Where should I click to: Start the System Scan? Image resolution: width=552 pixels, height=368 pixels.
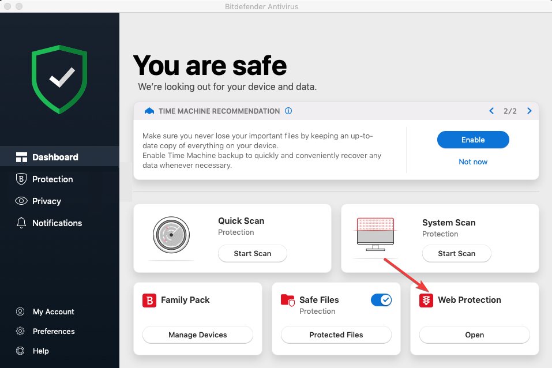(457, 254)
